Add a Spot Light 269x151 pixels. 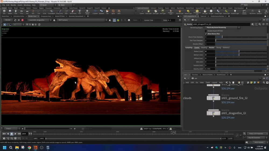click(x=155, y=12)
